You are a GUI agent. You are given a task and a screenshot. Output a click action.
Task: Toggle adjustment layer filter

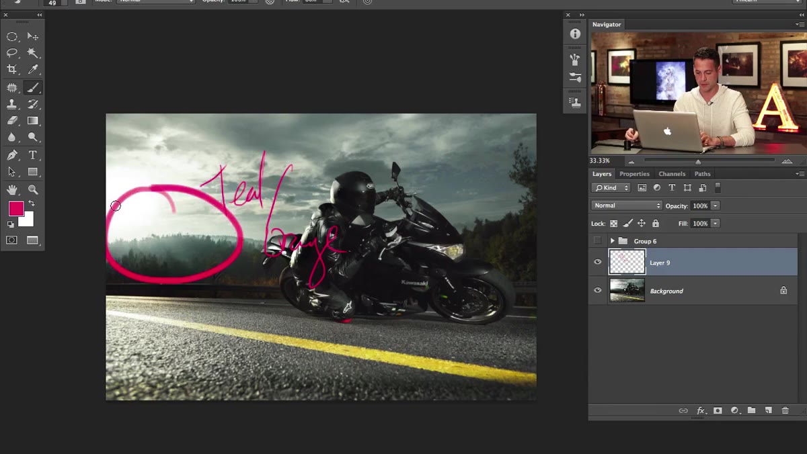click(x=657, y=188)
